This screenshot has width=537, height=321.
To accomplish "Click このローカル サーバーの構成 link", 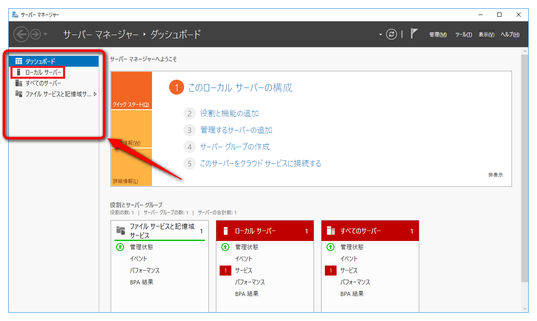I will pyautogui.click(x=241, y=88).
